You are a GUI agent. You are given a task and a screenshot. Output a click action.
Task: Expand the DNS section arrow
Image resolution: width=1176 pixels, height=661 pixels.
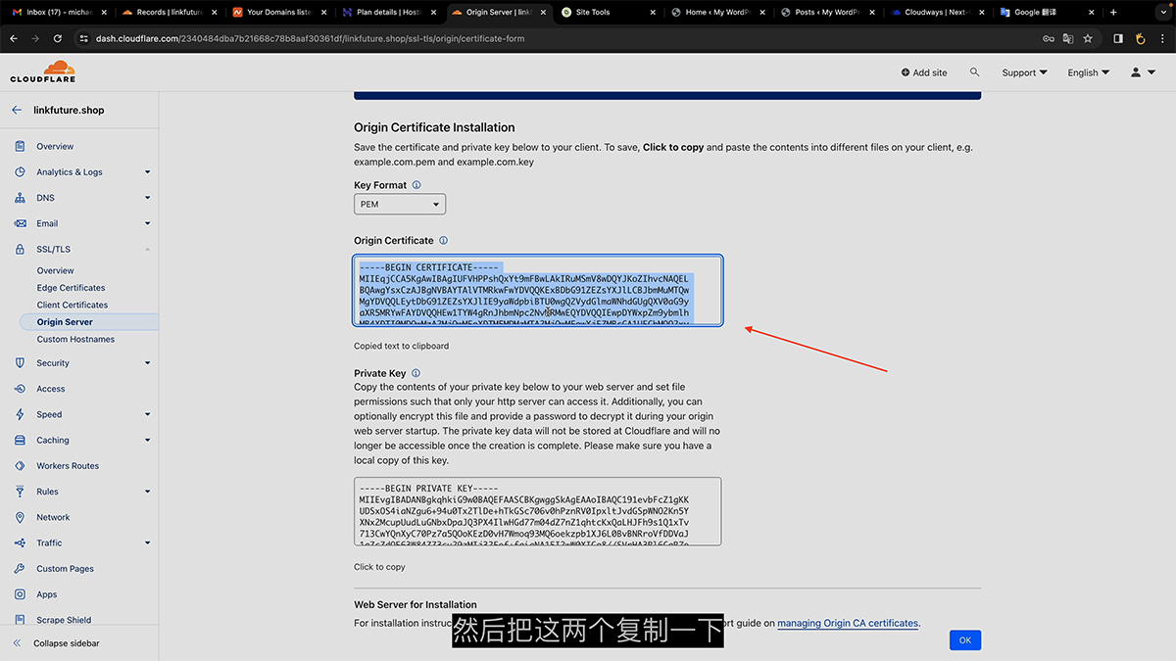coord(148,198)
